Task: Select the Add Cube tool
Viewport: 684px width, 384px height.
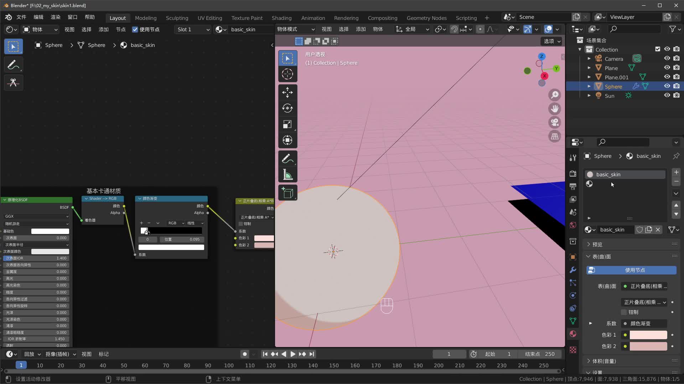Action: [287, 193]
